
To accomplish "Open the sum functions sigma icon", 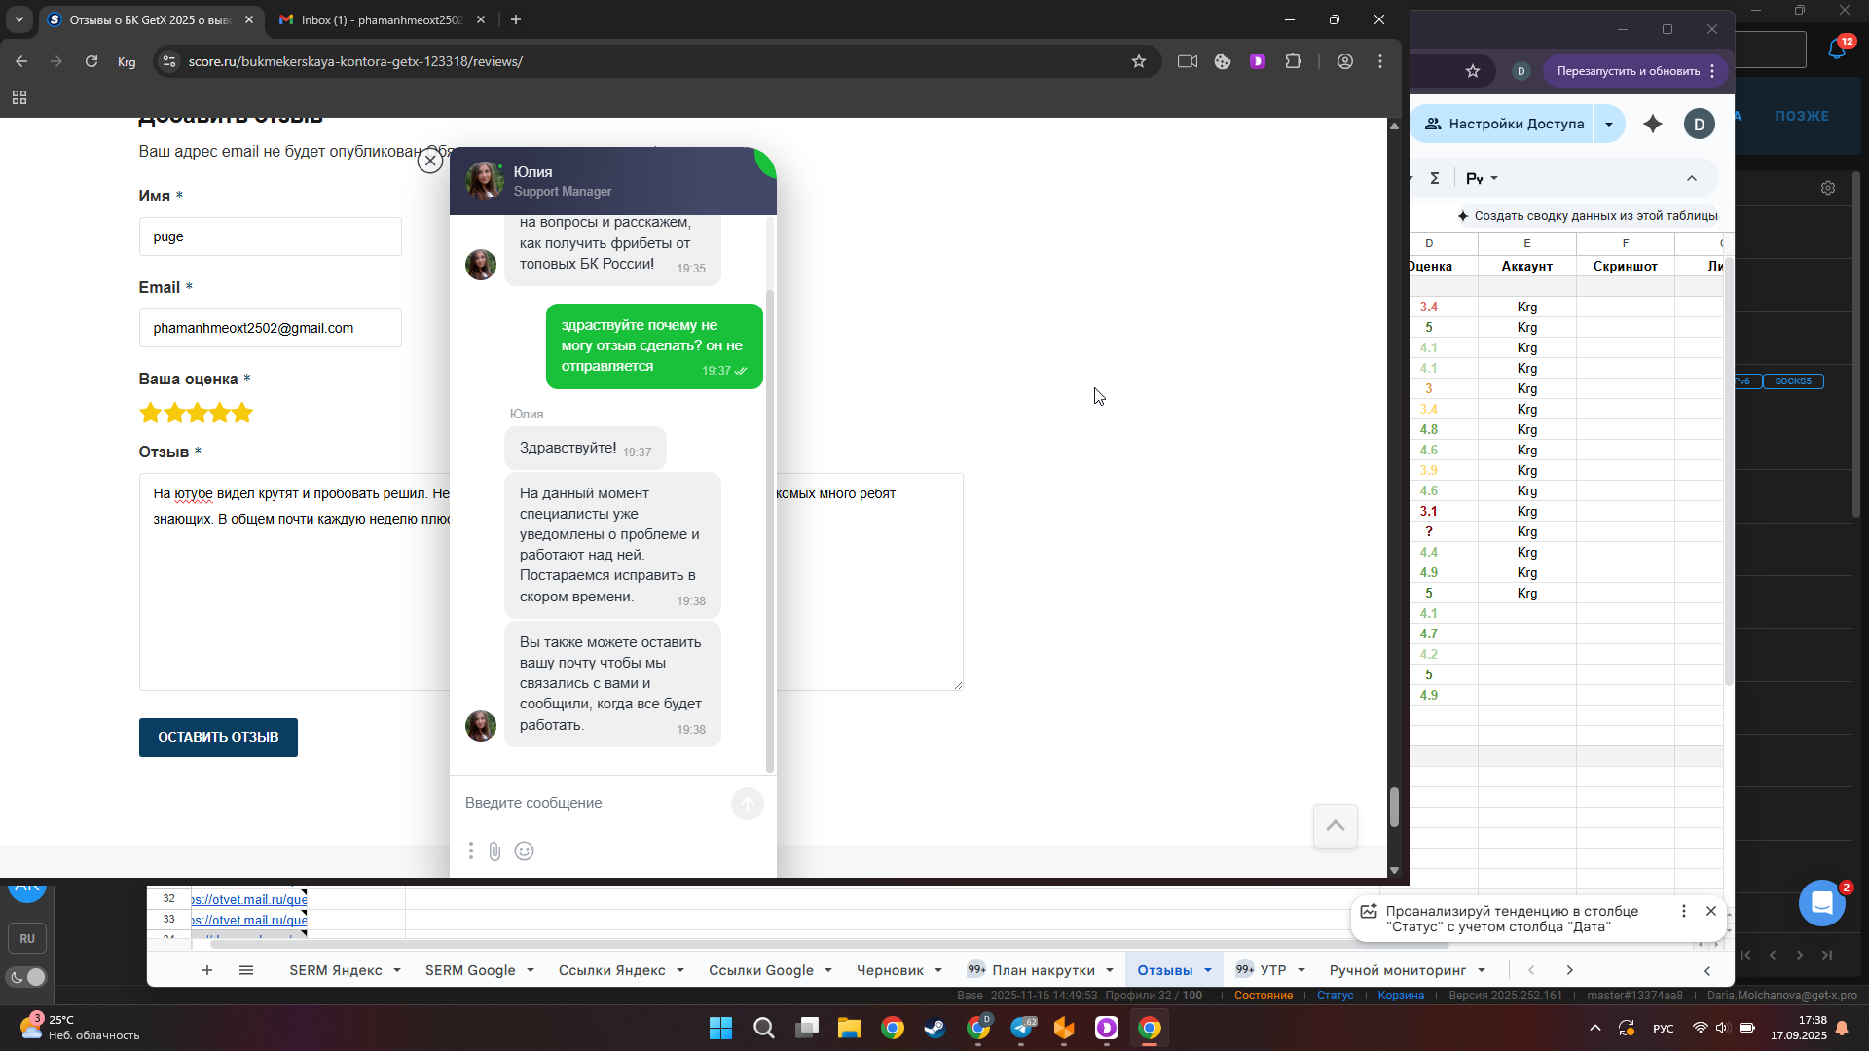I will (1435, 178).
